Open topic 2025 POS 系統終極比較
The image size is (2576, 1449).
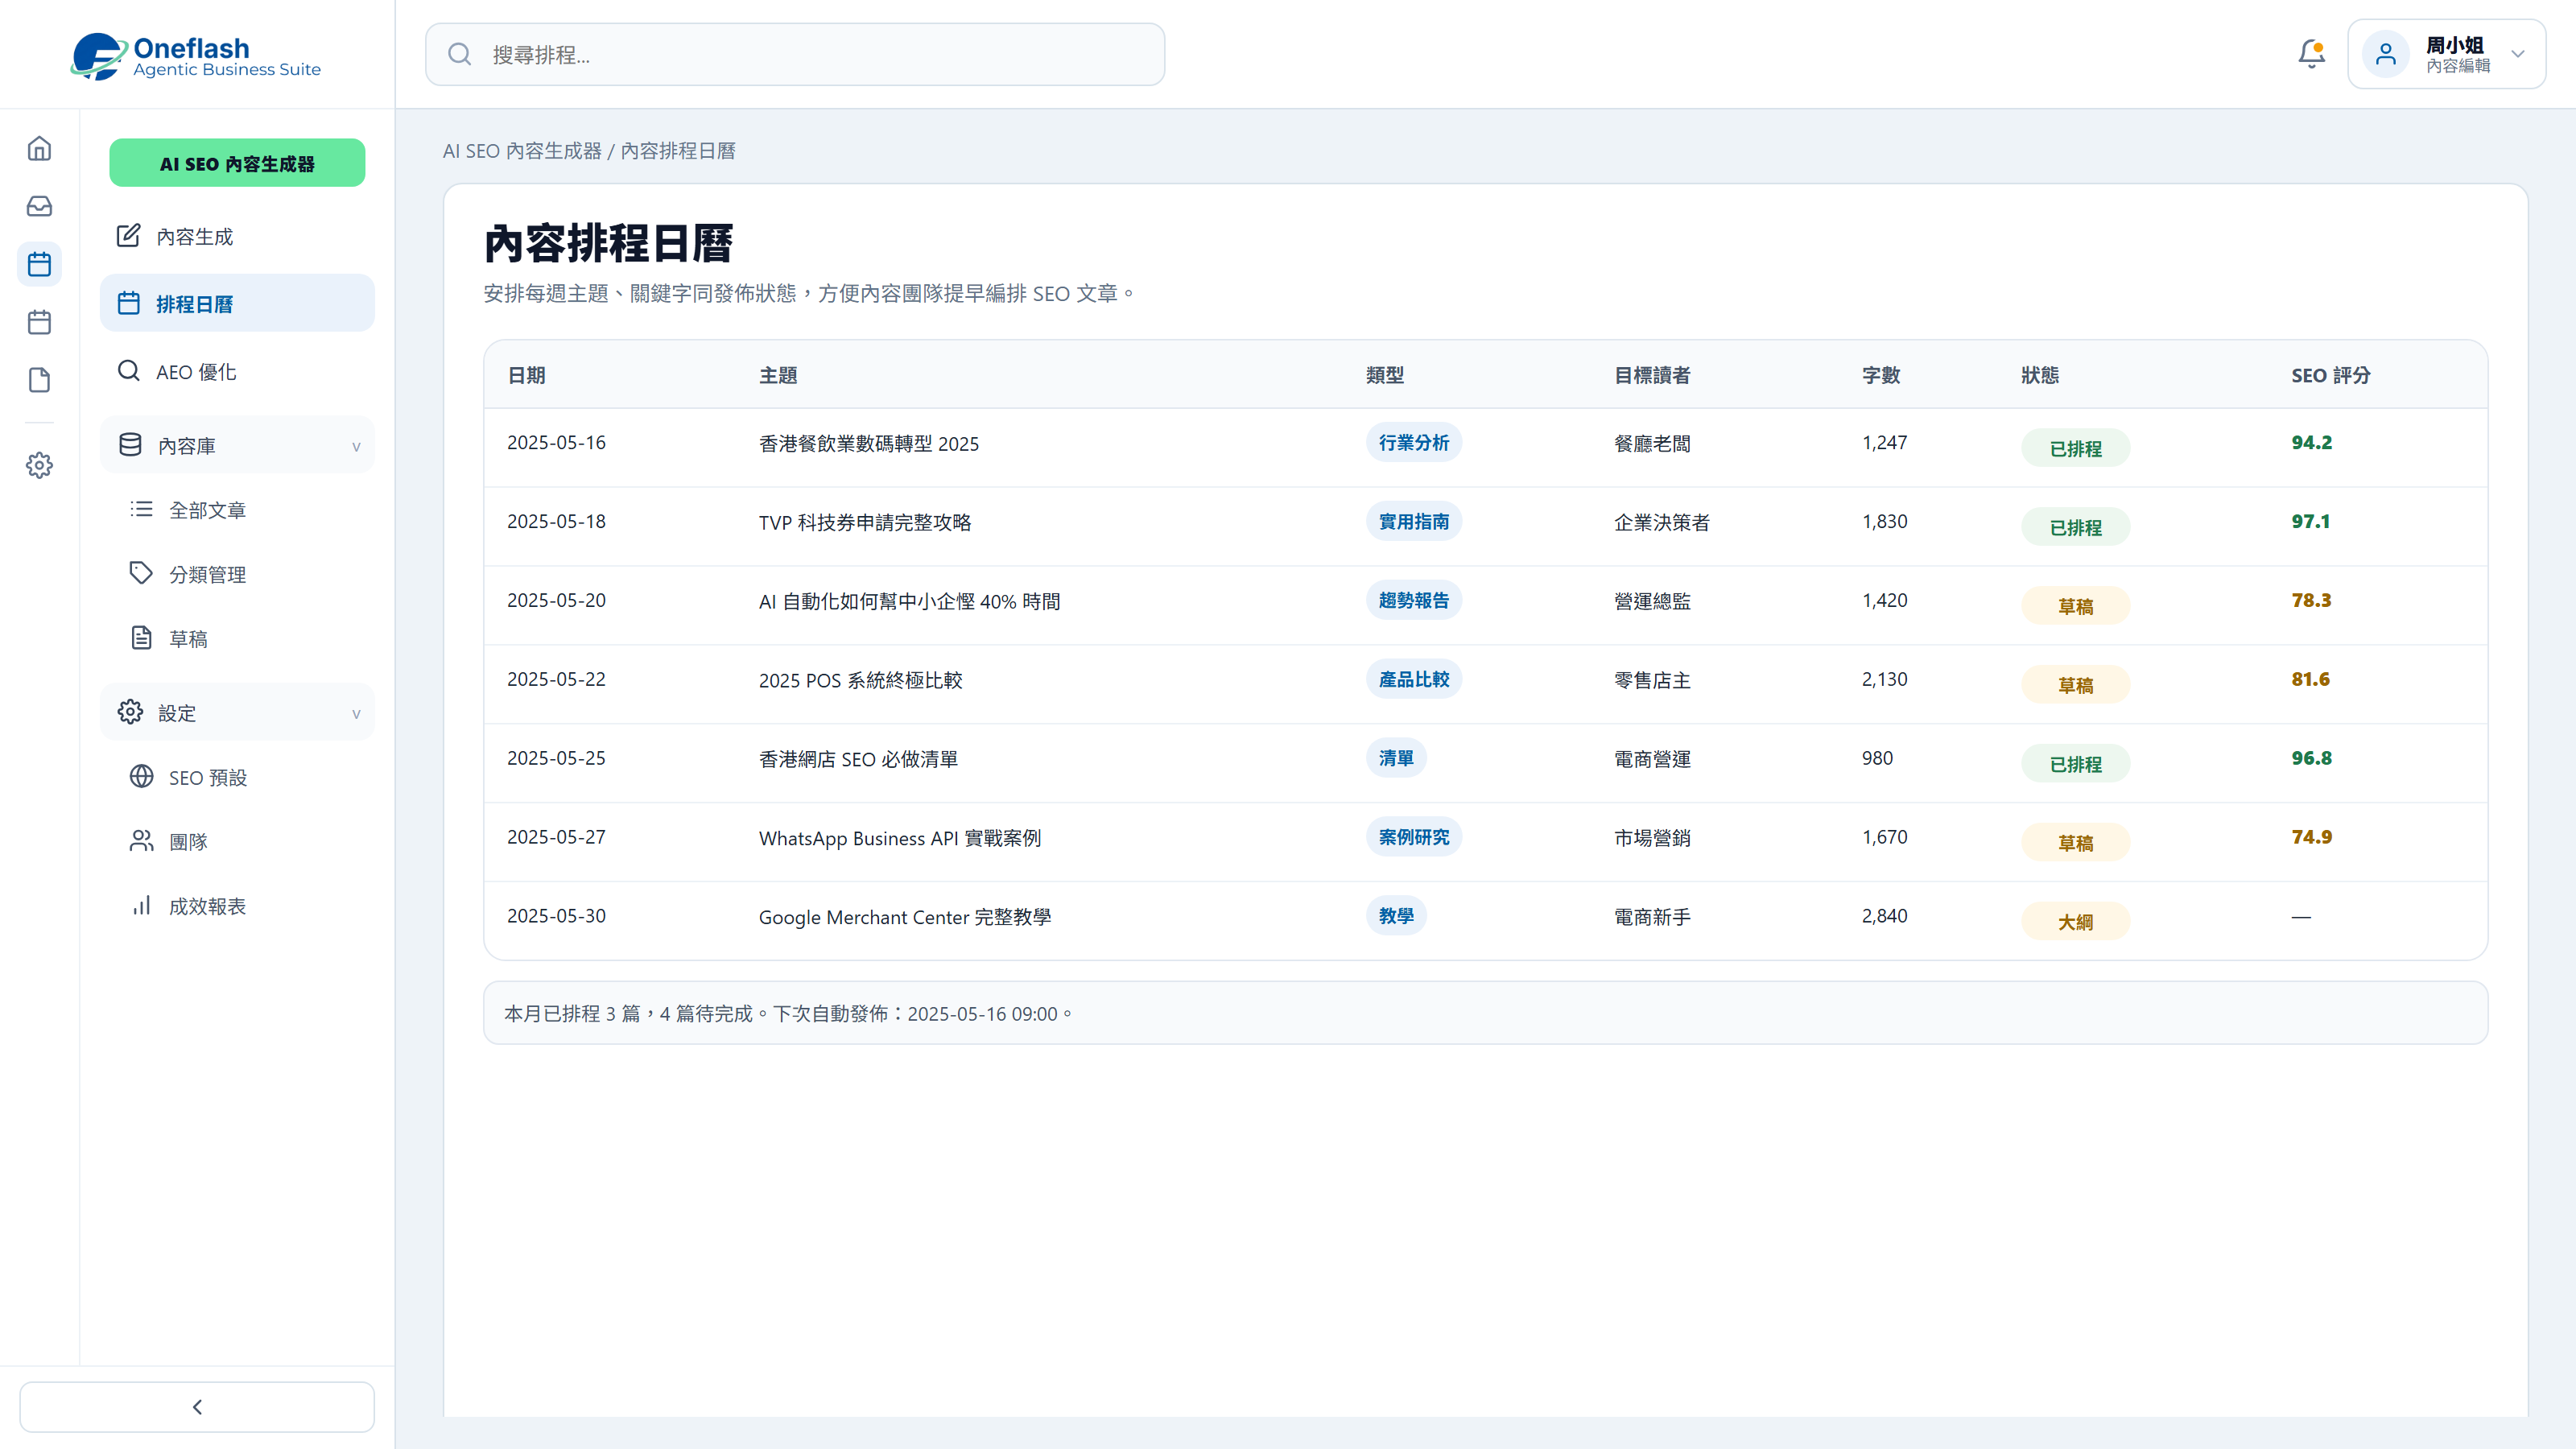coord(860,680)
